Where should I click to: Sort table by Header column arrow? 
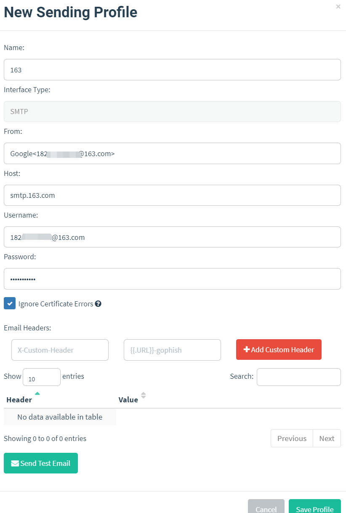[37, 394]
